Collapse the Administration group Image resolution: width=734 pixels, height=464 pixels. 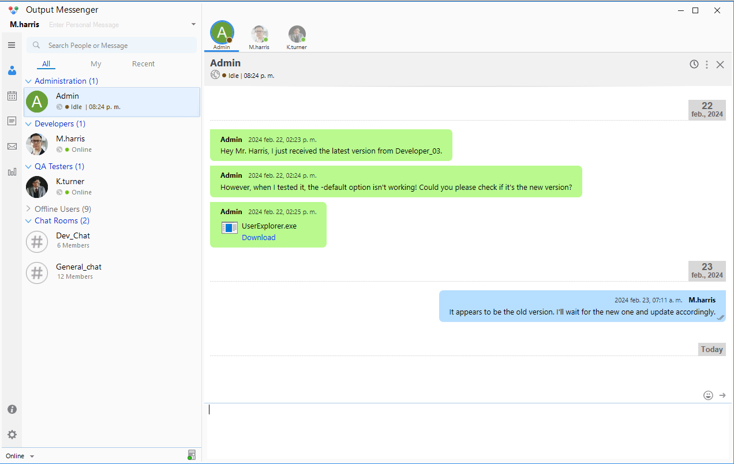click(x=28, y=81)
